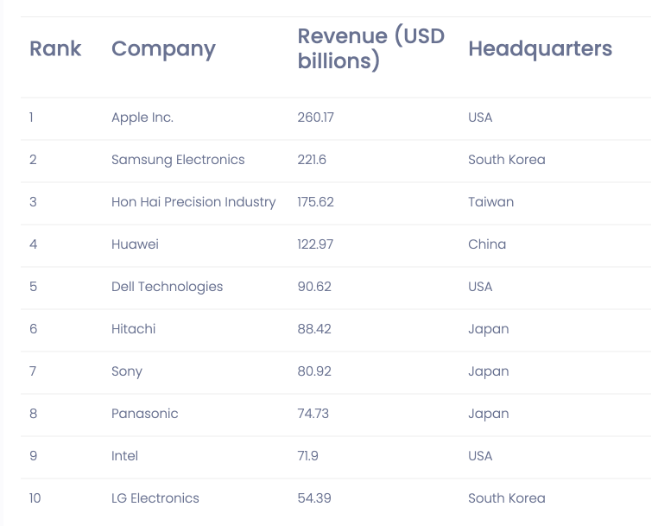The width and height of the screenshot is (658, 526).
Task: Click the Intel company cell
Action: 124,456
